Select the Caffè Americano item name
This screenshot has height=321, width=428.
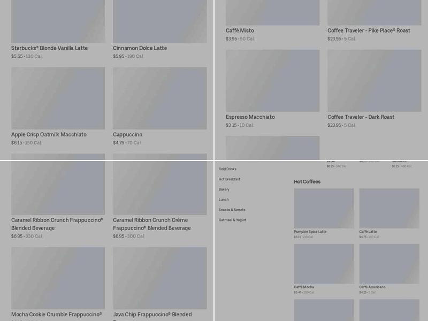point(372,287)
